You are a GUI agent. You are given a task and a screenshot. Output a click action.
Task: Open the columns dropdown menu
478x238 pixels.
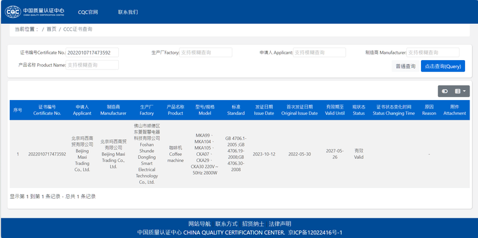[460, 91]
